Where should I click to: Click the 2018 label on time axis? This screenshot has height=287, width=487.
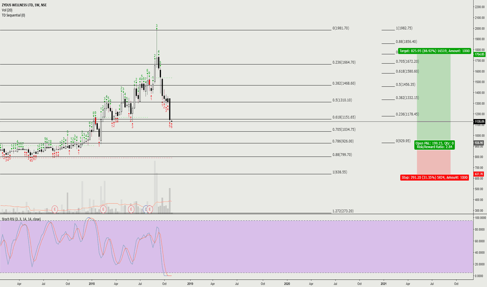point(91,283)
